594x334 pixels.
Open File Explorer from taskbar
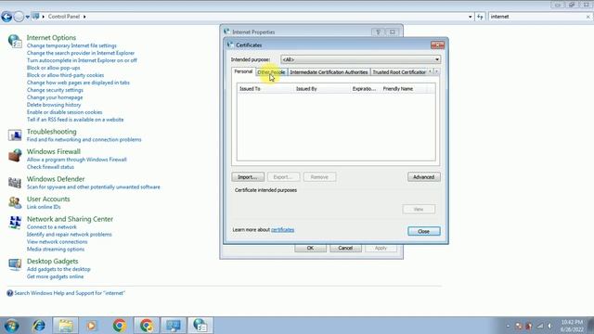point(66,326)
